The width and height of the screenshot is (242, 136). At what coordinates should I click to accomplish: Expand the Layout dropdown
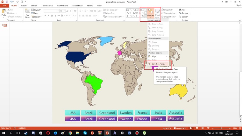pyautogui.click(x=36, y=10)
